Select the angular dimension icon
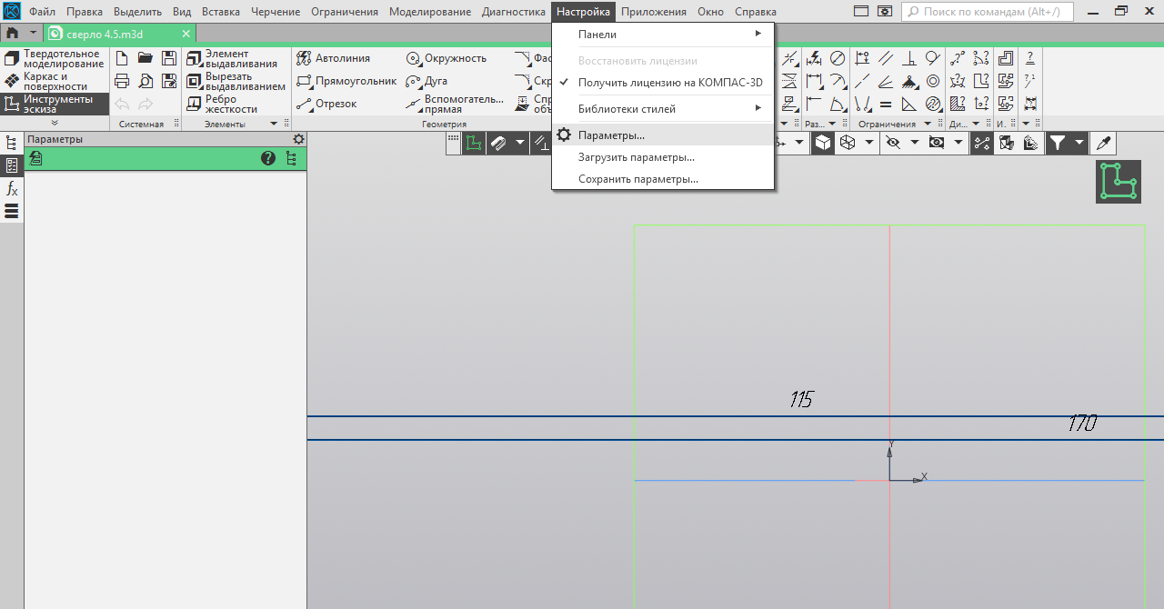Screen dimensions: 1164x609 837,104
